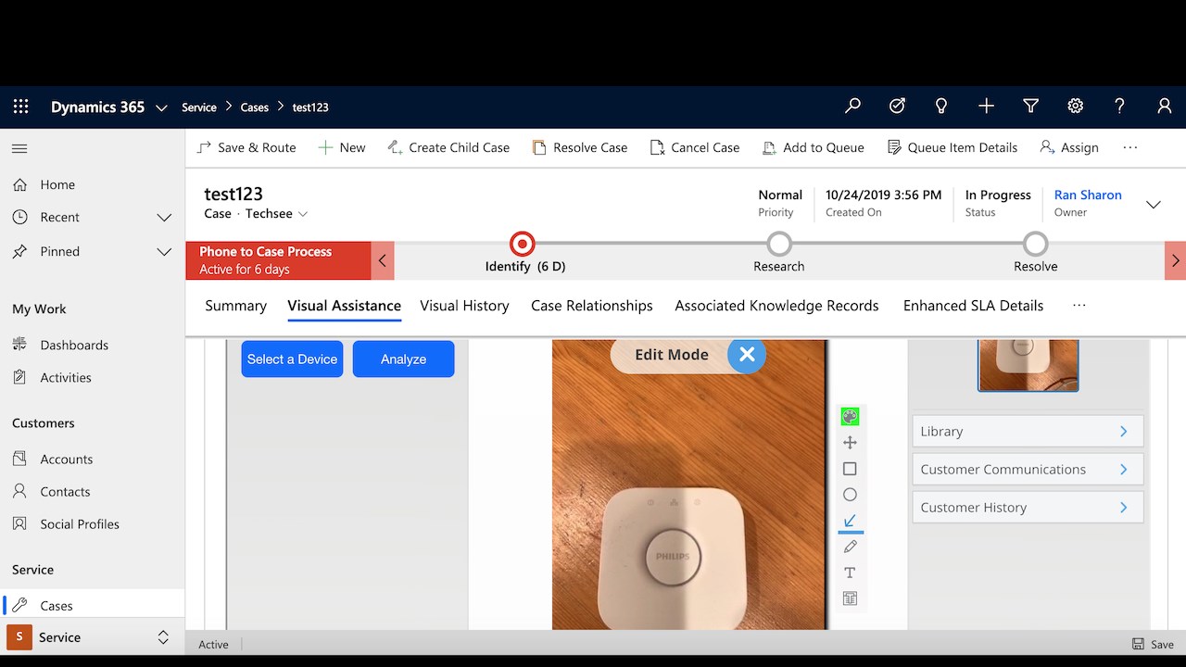1186x667 pixels.
Task: Open the color palette tool
Action: [x=850, y=416]
